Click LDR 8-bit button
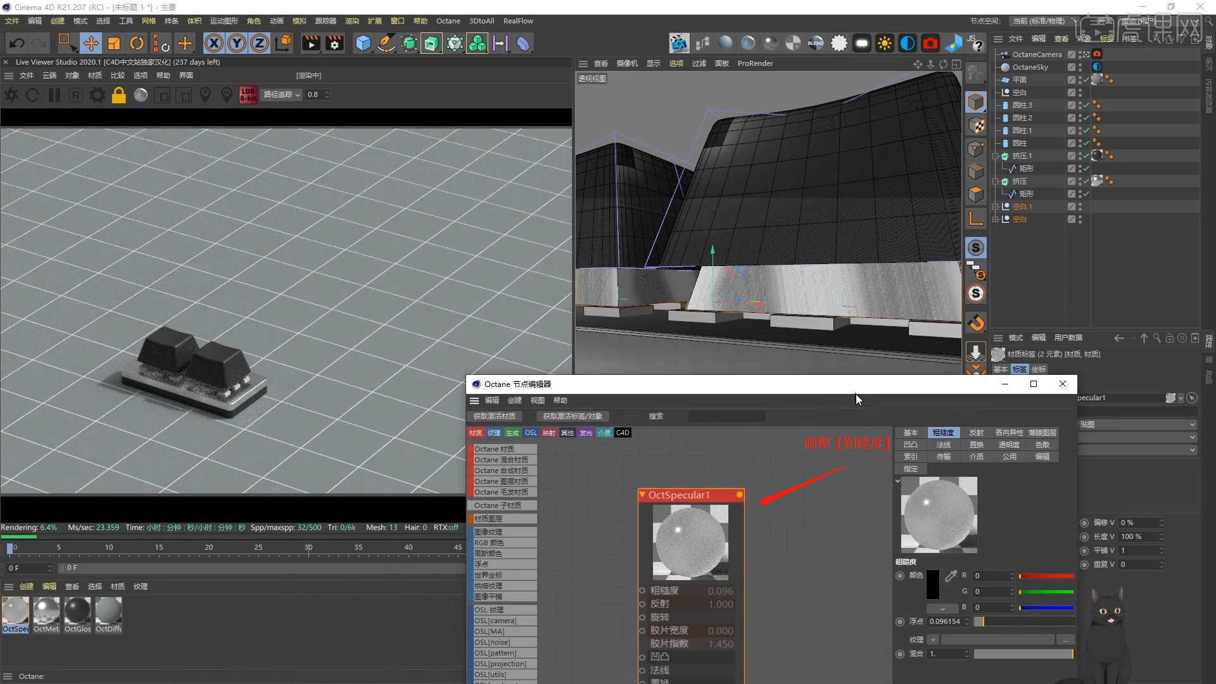 [248, 95]
